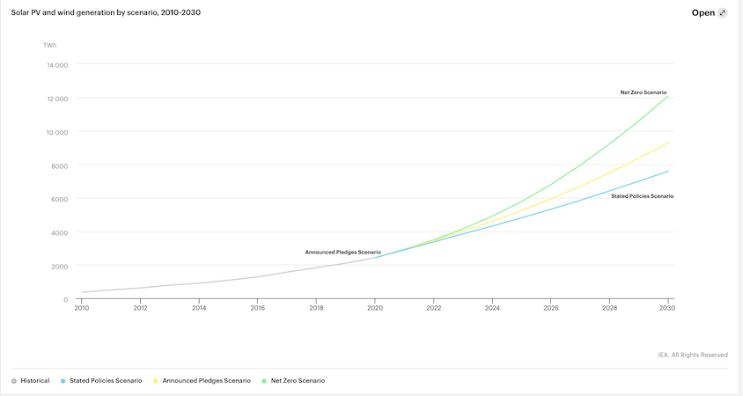Click the green Net Zero legend dot
Screen dimensions: 743x396
pyautogui.click(x=264, y=381)
